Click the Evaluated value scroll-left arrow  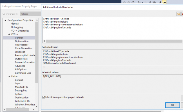click(44, 67)
